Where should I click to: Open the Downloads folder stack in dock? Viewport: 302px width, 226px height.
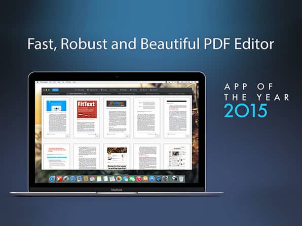click(174, 179)
